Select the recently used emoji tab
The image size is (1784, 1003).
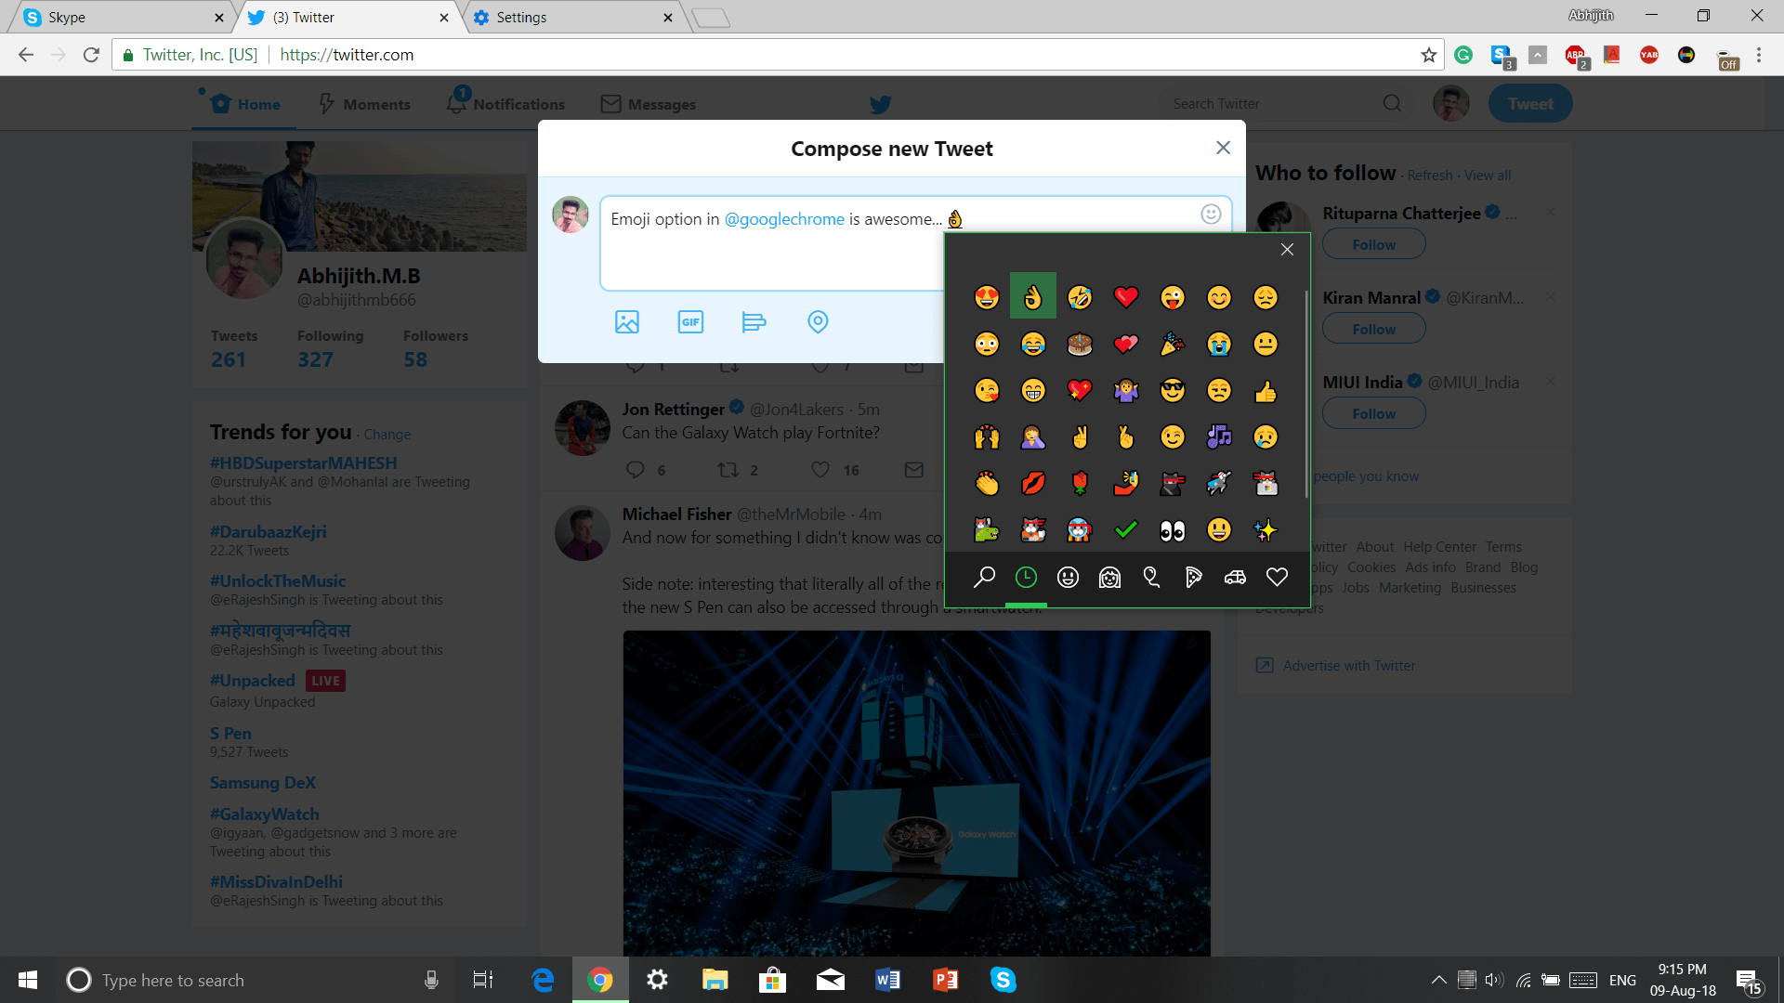click(x=1026, y=578)
